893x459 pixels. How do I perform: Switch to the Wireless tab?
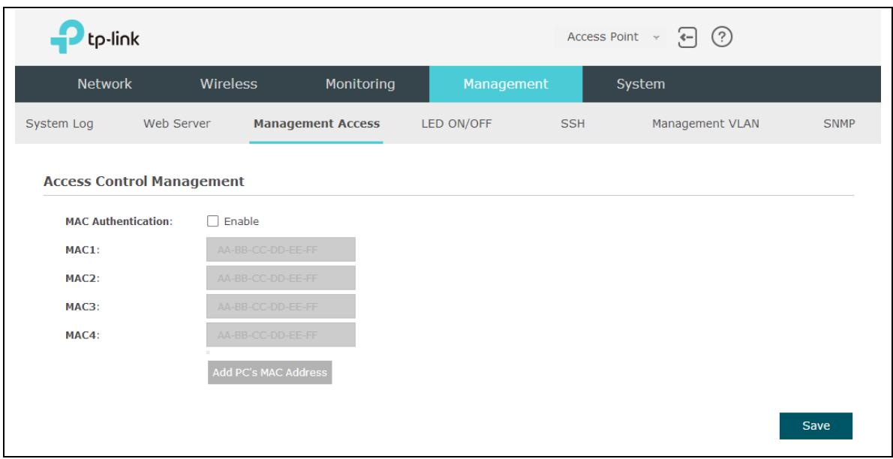(228, 84)
